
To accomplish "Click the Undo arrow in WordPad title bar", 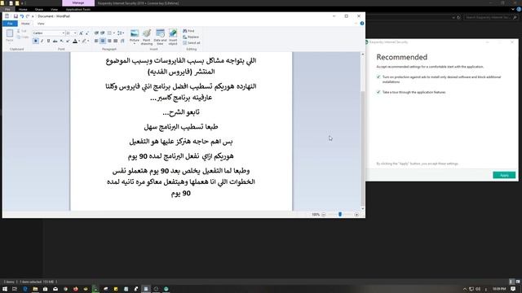I will 22,16.
